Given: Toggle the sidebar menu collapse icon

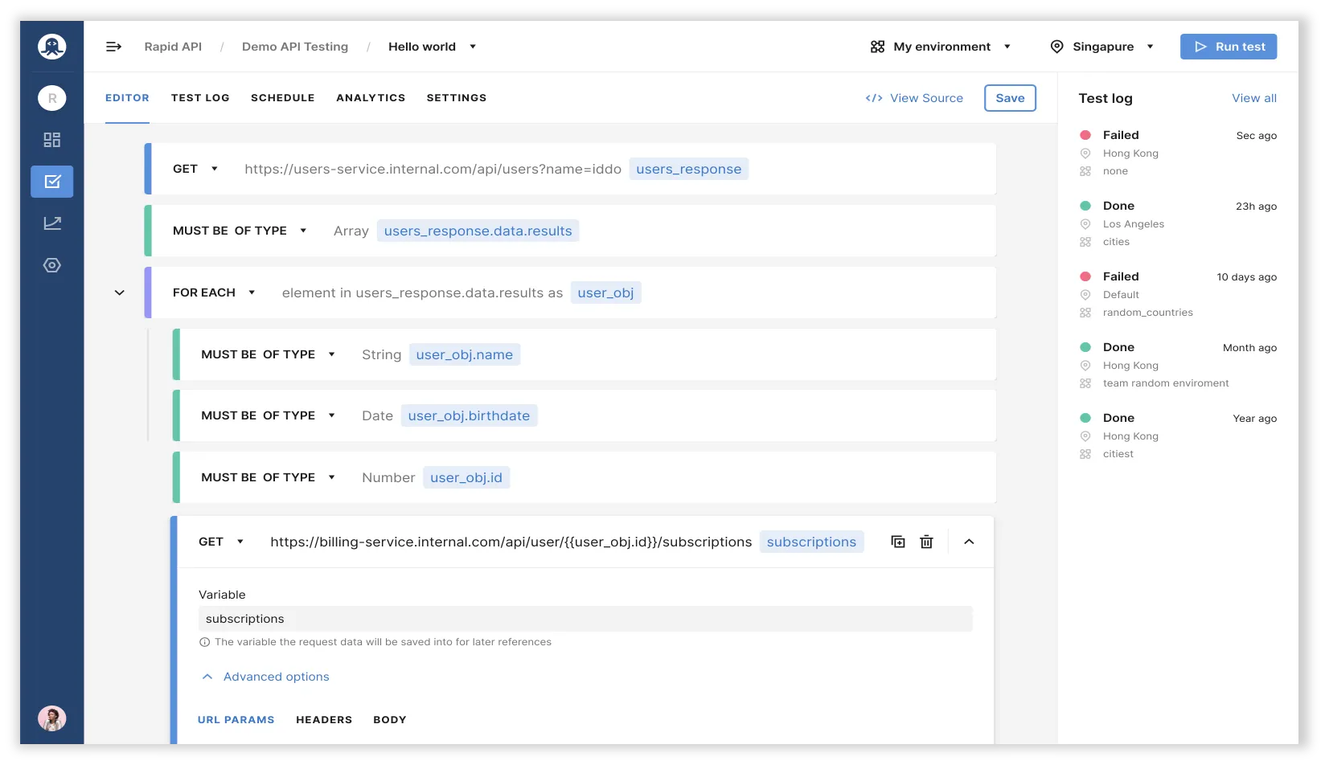Looking at the screenshot, I should click(113, 47).
